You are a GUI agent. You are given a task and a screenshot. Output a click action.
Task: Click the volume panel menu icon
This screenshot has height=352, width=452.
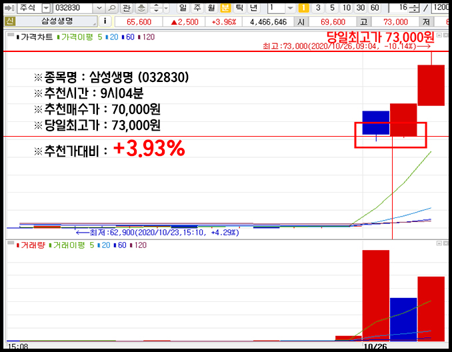coord(11,243)
